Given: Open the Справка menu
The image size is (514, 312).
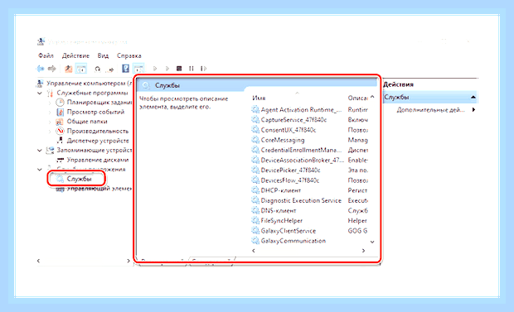Looking at the screenshot, I should click(x=129, y=55).
